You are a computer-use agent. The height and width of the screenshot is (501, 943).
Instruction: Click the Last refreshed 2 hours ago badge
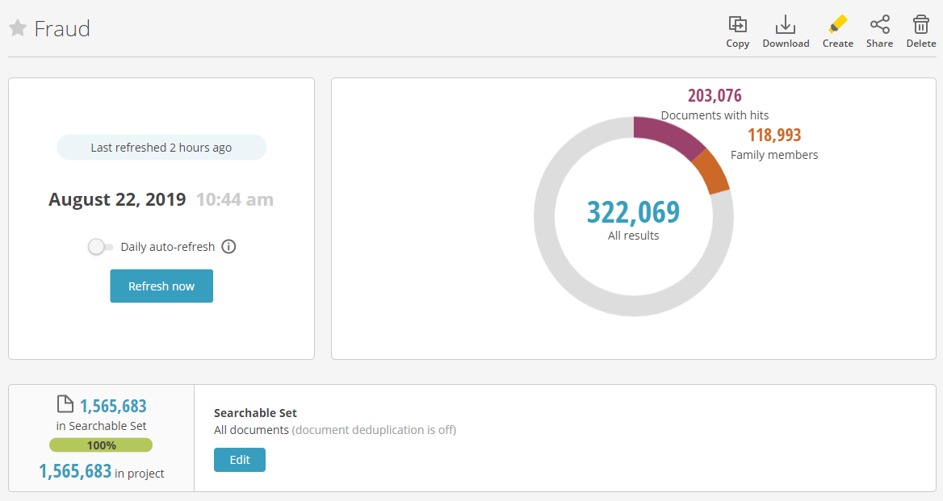click(161, 147)
